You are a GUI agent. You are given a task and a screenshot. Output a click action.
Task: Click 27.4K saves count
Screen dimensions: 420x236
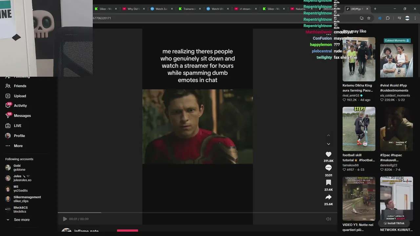(328, 190)
